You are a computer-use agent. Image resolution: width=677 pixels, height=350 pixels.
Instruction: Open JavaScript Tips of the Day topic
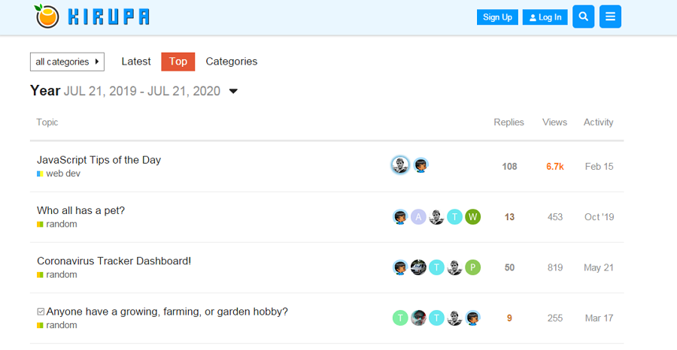pos(99,160)
